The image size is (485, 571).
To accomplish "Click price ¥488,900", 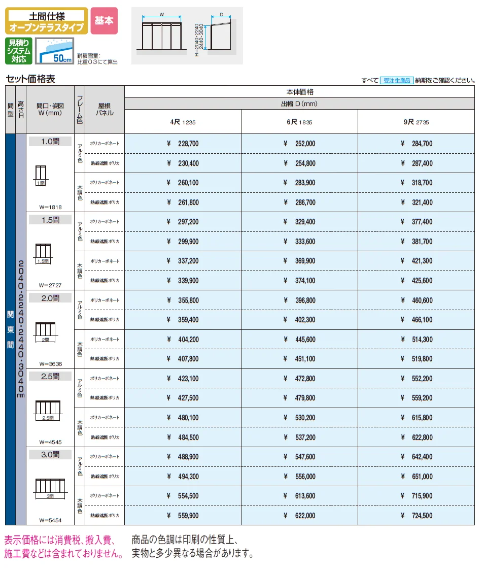I will [183, 457].
